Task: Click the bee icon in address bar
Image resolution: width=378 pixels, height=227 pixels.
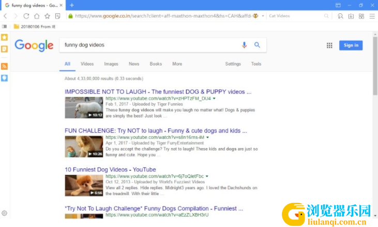Action: pos(255,16)
